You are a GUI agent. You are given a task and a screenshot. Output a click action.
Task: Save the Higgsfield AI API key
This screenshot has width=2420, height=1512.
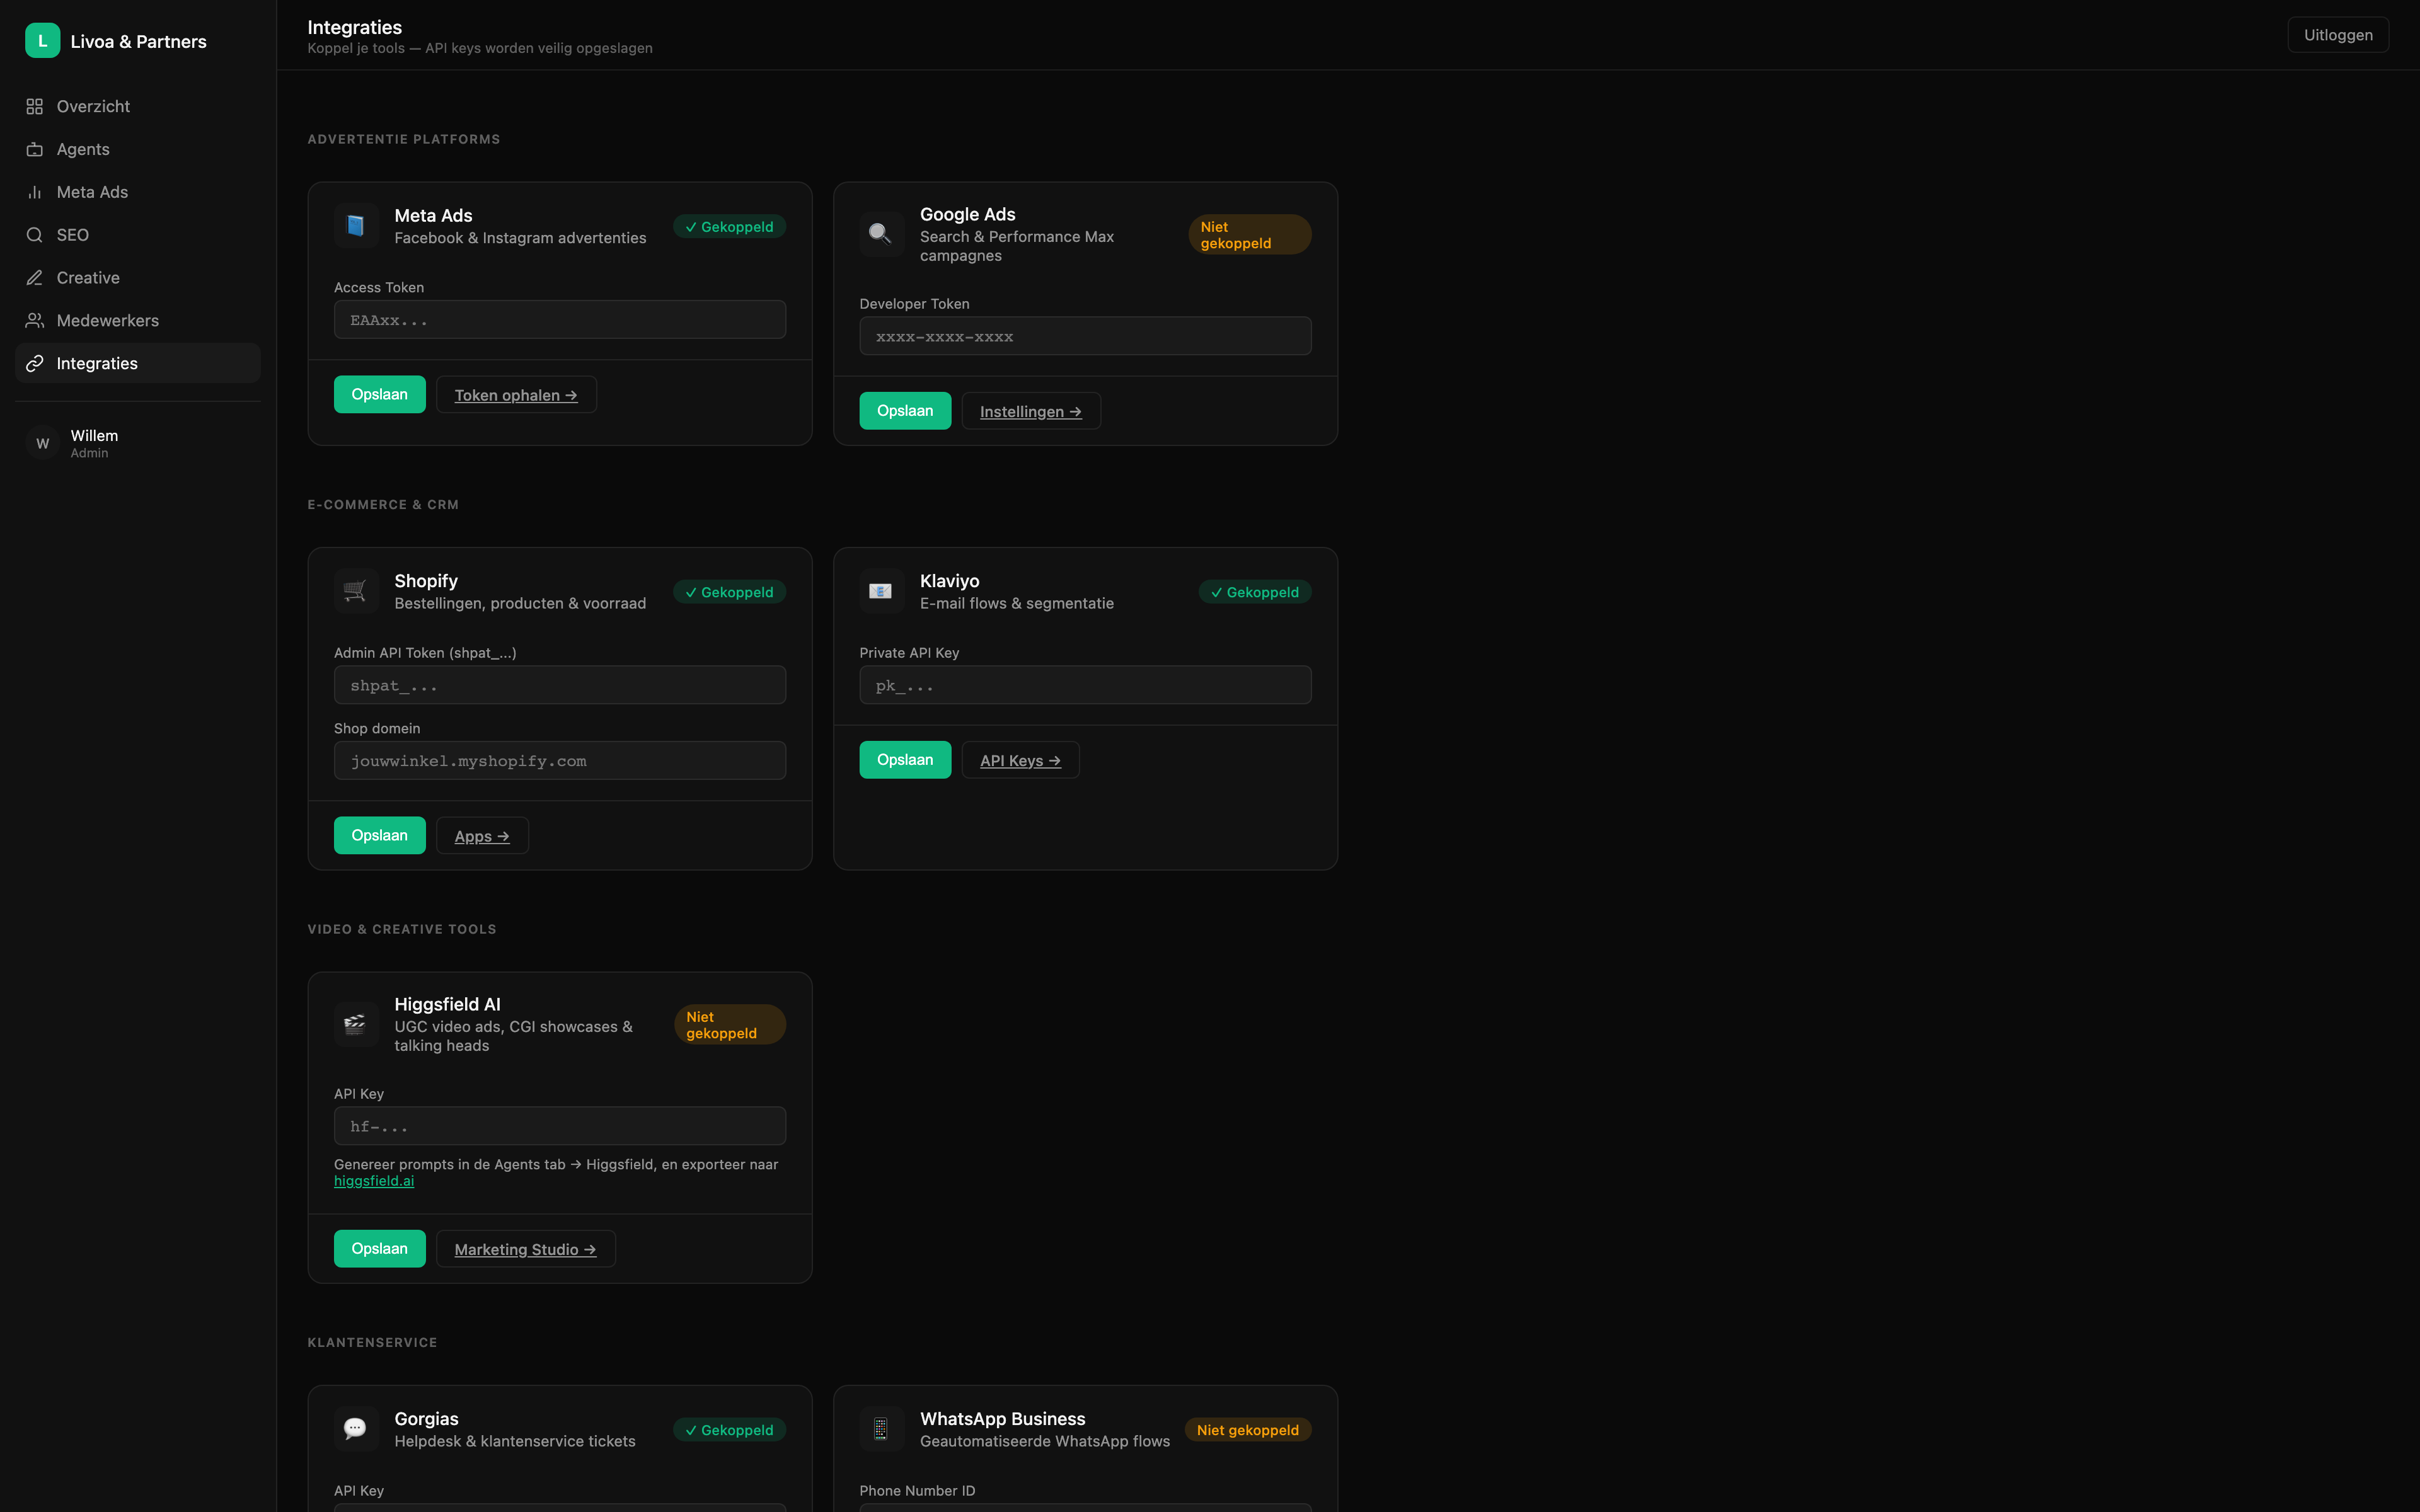pos(380,1249)
